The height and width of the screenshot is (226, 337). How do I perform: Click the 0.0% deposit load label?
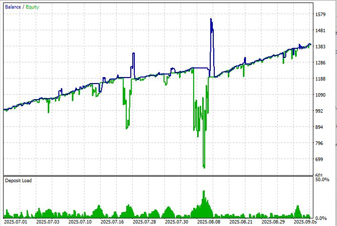(x=321, y=218)
